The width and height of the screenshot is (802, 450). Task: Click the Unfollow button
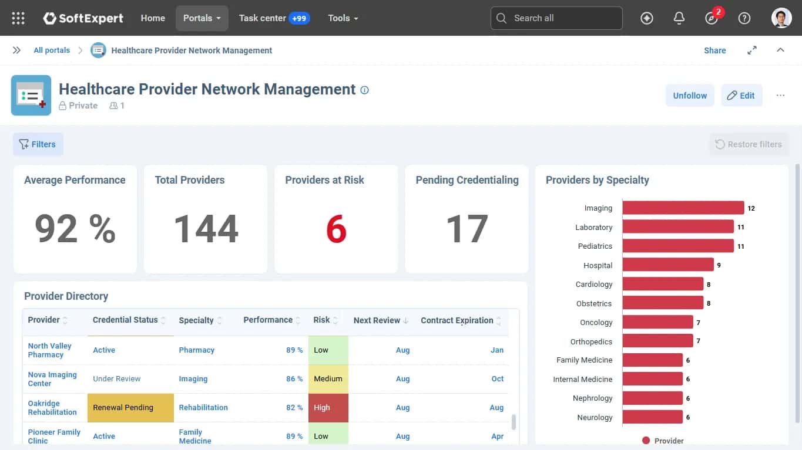point(690,96)
